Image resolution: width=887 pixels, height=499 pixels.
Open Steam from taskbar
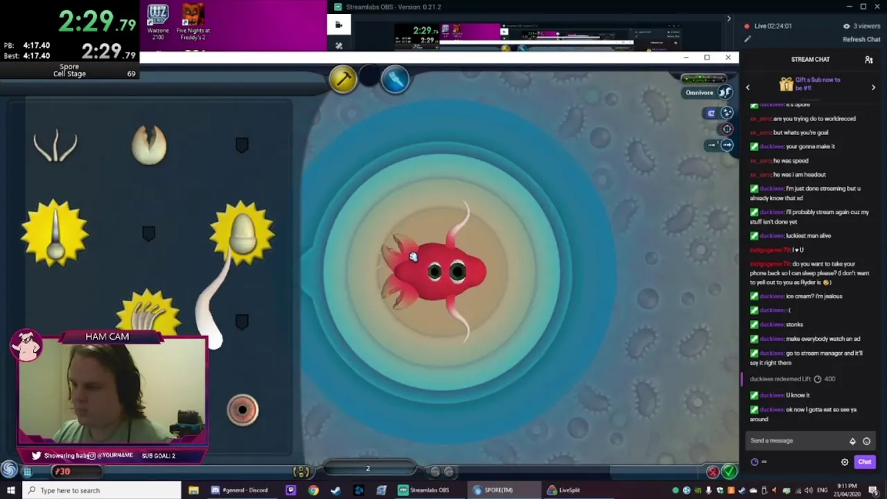click(x=336, y=490)
